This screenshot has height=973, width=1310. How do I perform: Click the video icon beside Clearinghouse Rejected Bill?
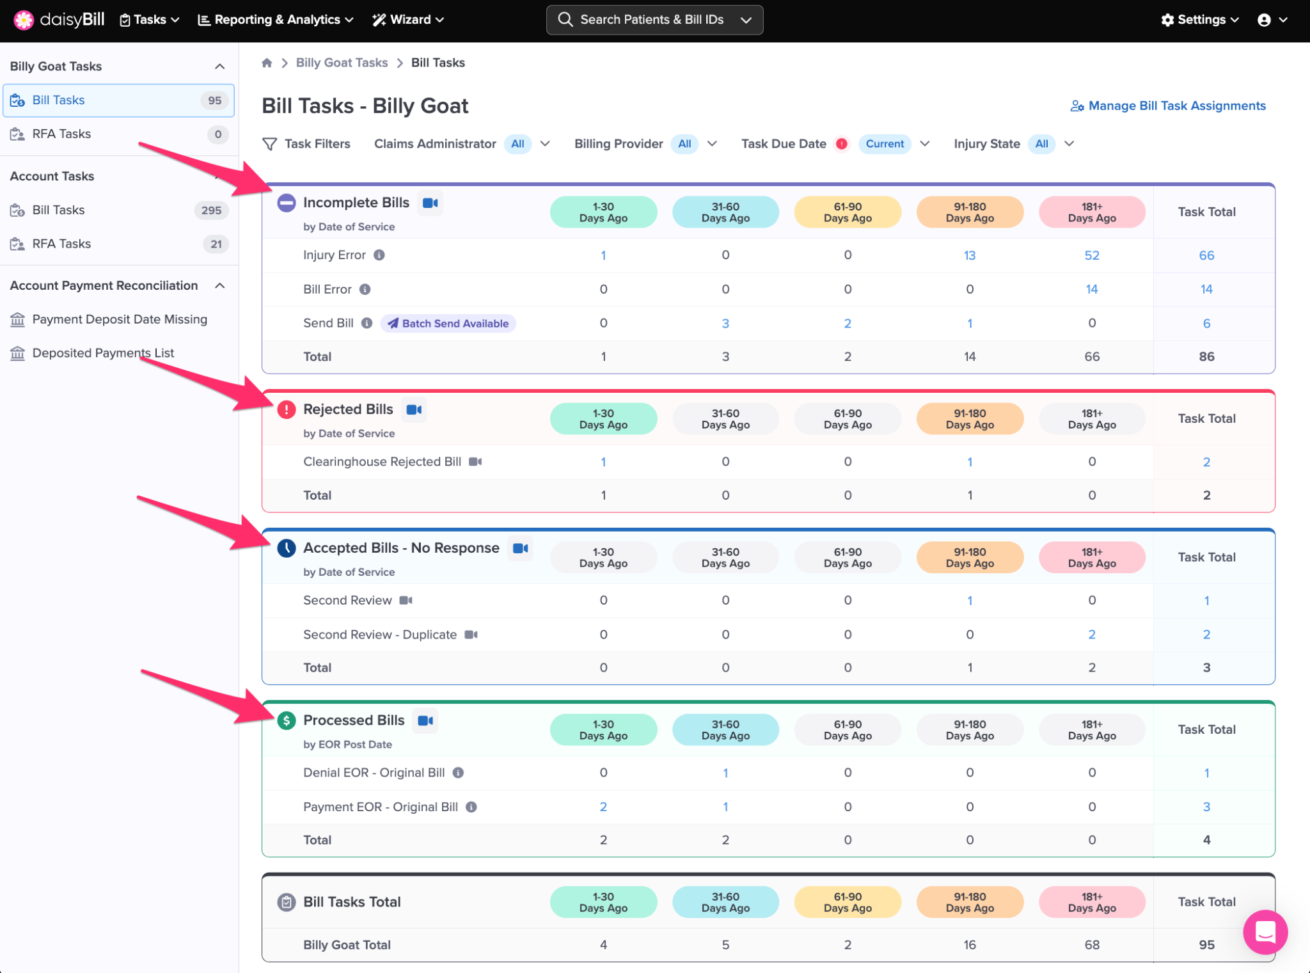(475, 462)
